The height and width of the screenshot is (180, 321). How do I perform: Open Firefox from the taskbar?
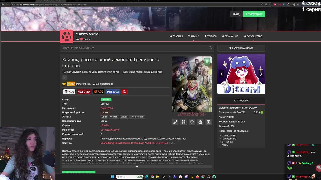click(x=197, y=177)
